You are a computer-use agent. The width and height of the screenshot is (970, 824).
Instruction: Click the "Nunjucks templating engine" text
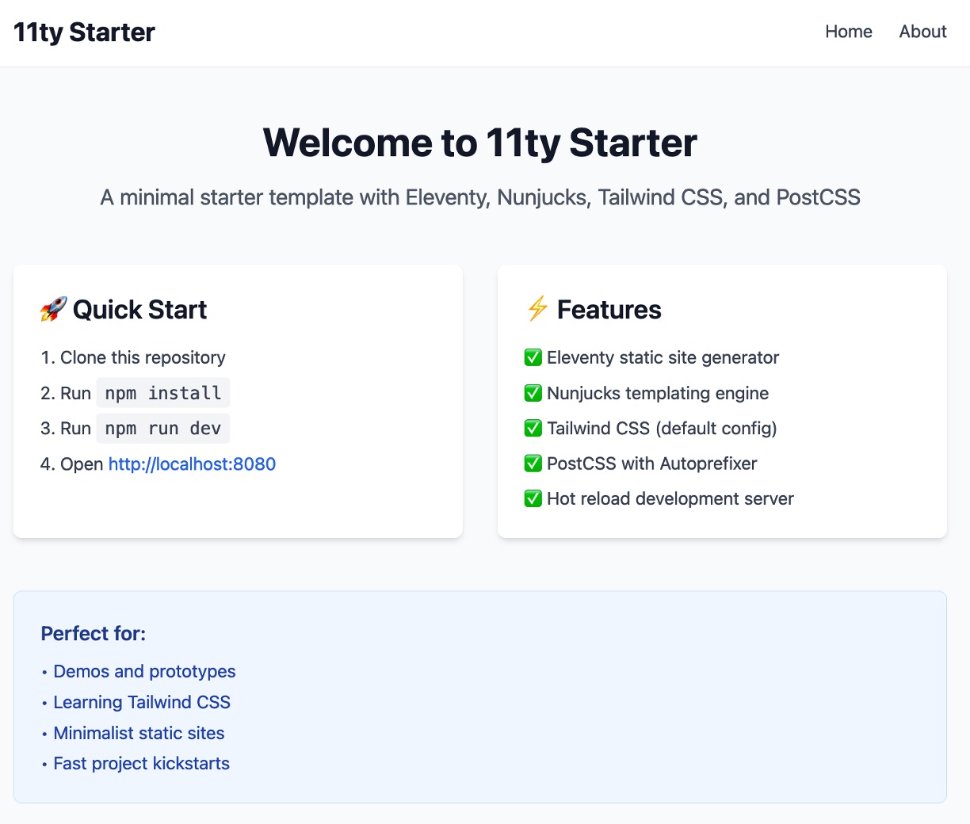point(658,393)
